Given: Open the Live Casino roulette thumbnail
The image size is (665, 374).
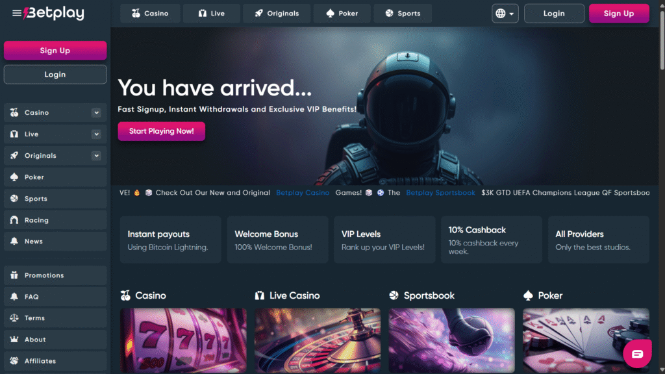Looking at the screenshot, I should [x=317, y=340].
